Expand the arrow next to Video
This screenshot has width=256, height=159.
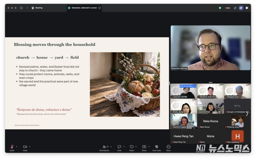point(30,147)
